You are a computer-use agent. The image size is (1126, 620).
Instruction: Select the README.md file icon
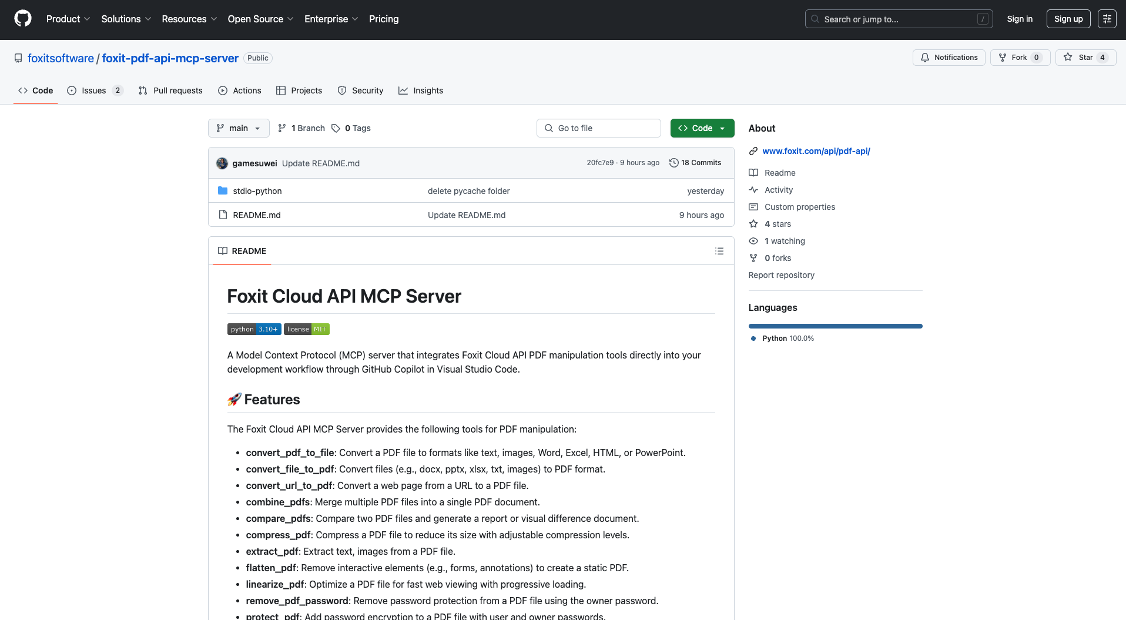(x=223, y=215)
